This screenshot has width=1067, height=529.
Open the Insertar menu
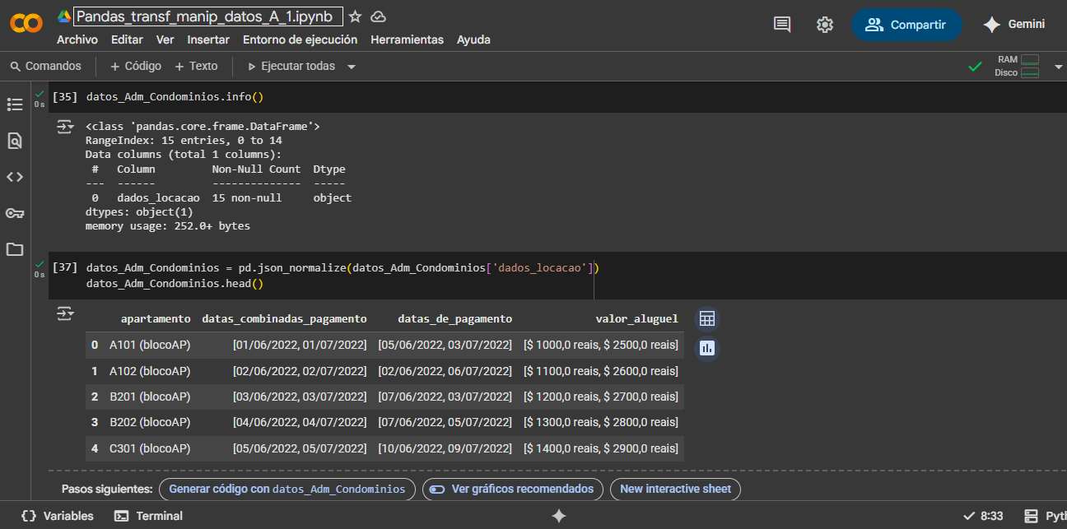[x=208, y=39]
